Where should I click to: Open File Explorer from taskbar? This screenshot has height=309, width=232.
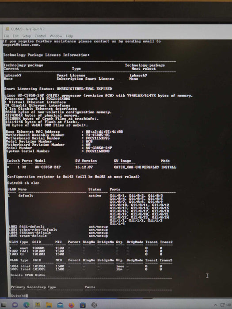pos(49,305)
